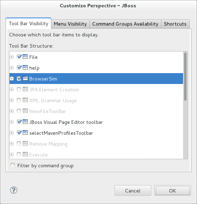197x204 pixels.
Task: Enable Filter by command group
Action: click(13, 166)
